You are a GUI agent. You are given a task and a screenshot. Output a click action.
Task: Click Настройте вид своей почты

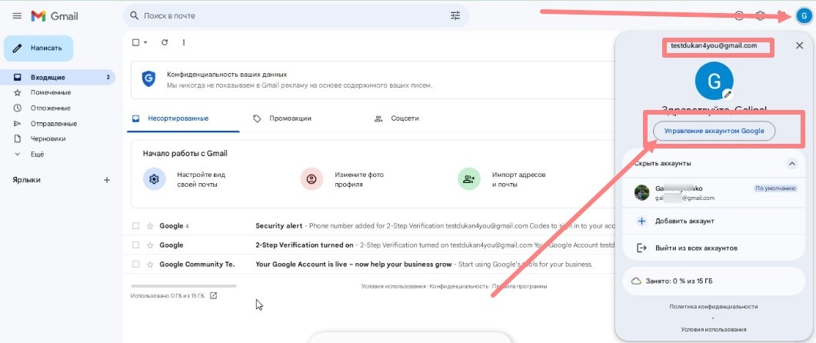pyautogui.click(x=201, y=179)
